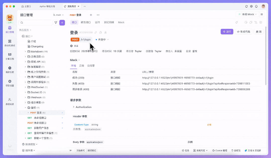Collapse the 鉴权 folder

[25, 108]
